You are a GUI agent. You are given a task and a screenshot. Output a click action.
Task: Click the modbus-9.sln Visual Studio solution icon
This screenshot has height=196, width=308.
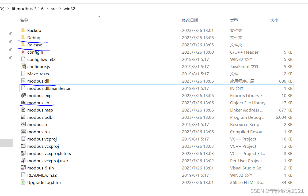click(x=23, y=168)
